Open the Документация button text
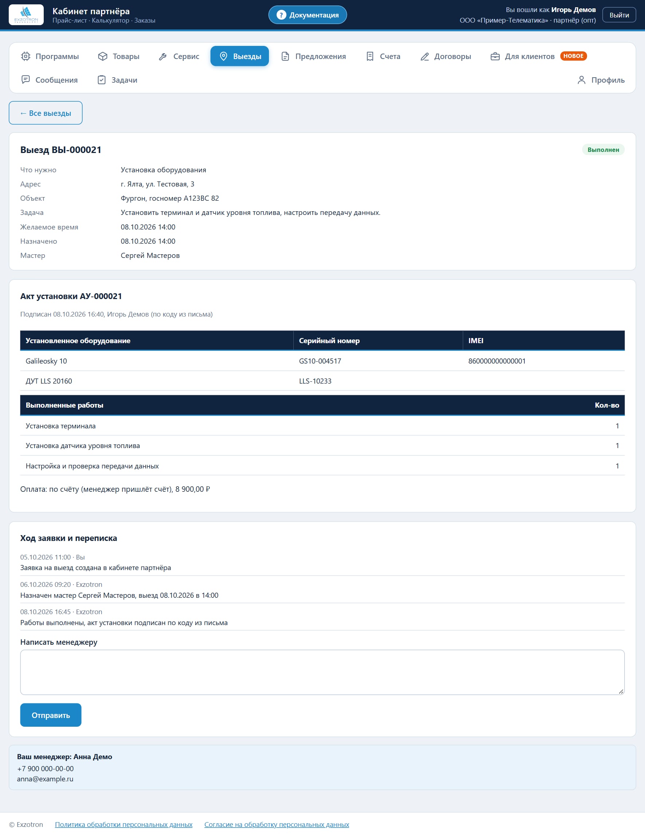This screenshot has width=645, height=836. coord(314,15)
